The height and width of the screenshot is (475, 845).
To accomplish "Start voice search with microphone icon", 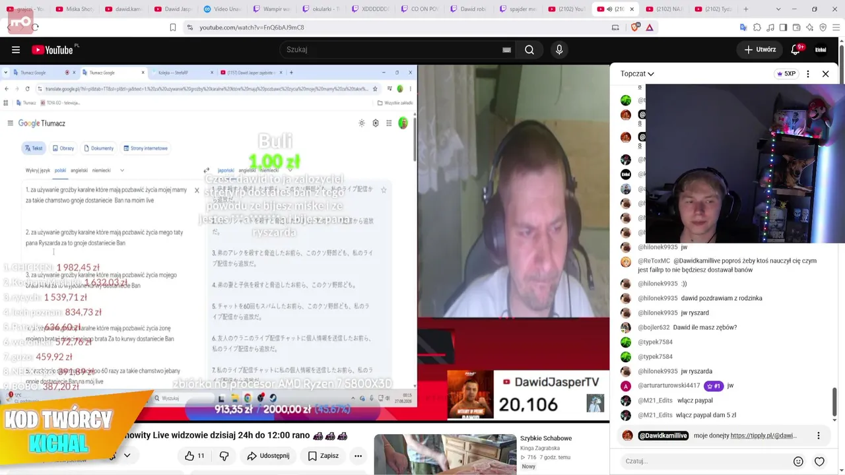I will point(559,49).
